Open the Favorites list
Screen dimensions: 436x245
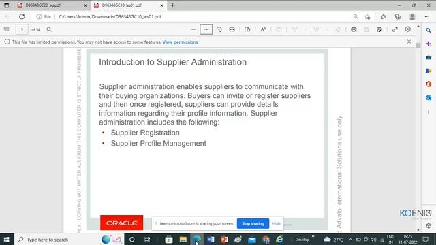point(384,16)
